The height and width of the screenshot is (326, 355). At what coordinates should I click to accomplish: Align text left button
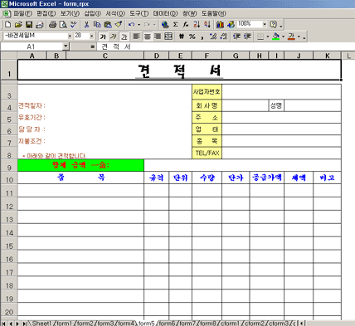136,36
